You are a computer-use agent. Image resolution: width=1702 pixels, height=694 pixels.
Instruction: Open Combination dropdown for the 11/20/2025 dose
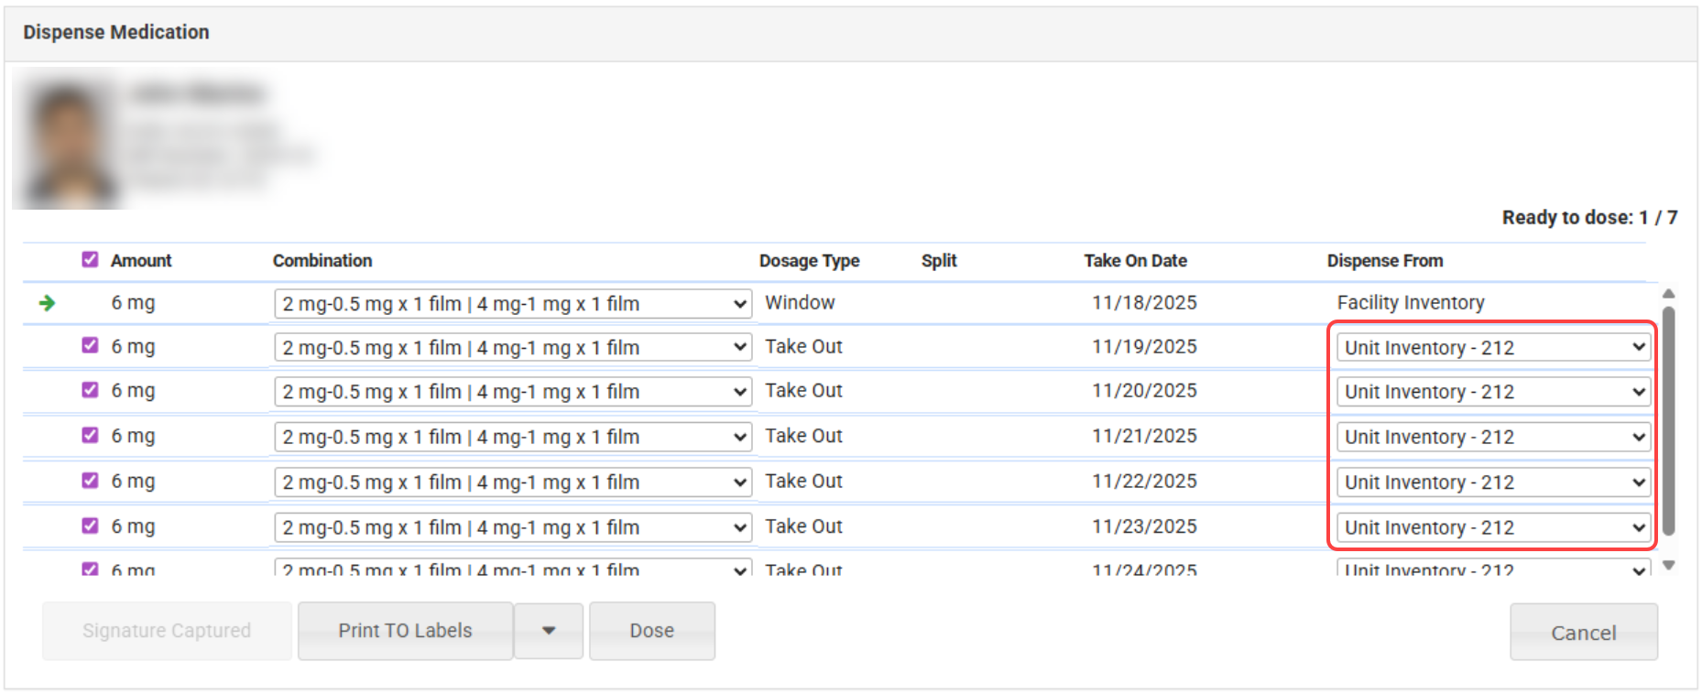coord(512,392)
